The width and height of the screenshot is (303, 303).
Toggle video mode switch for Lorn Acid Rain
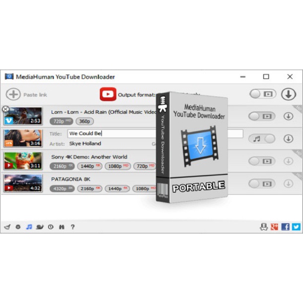click(262, 116)
